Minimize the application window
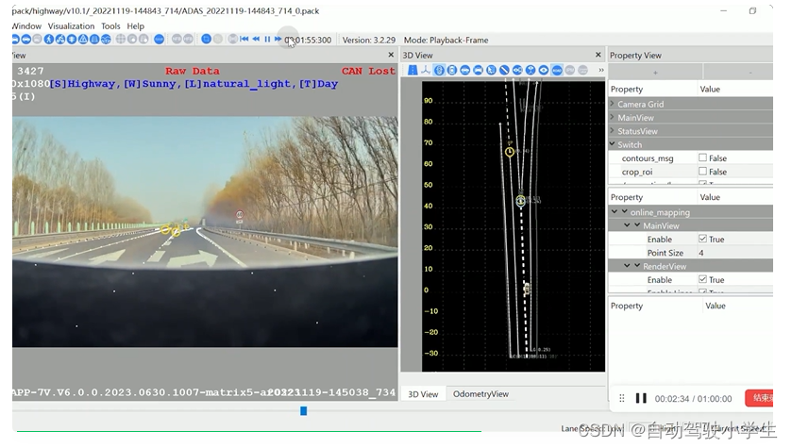Image resolution: width=792 pixels, height=448 pixels. pyautogui.click(x=723, y=10)
